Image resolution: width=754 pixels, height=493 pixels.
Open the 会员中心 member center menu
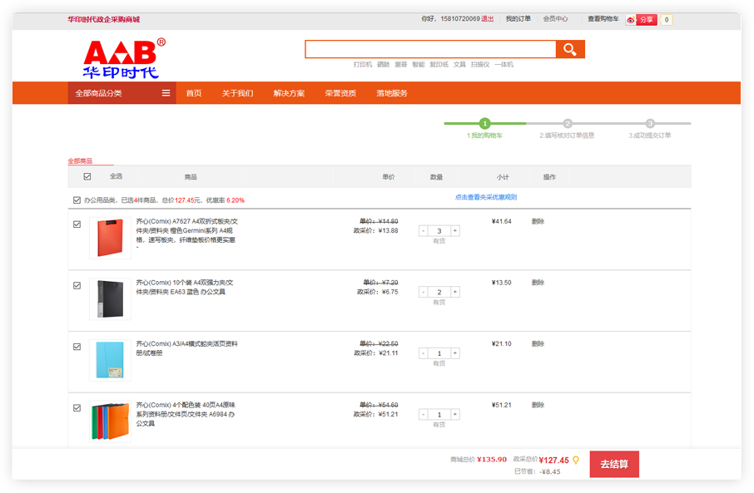pyautogui.click(x=555, y=19)
